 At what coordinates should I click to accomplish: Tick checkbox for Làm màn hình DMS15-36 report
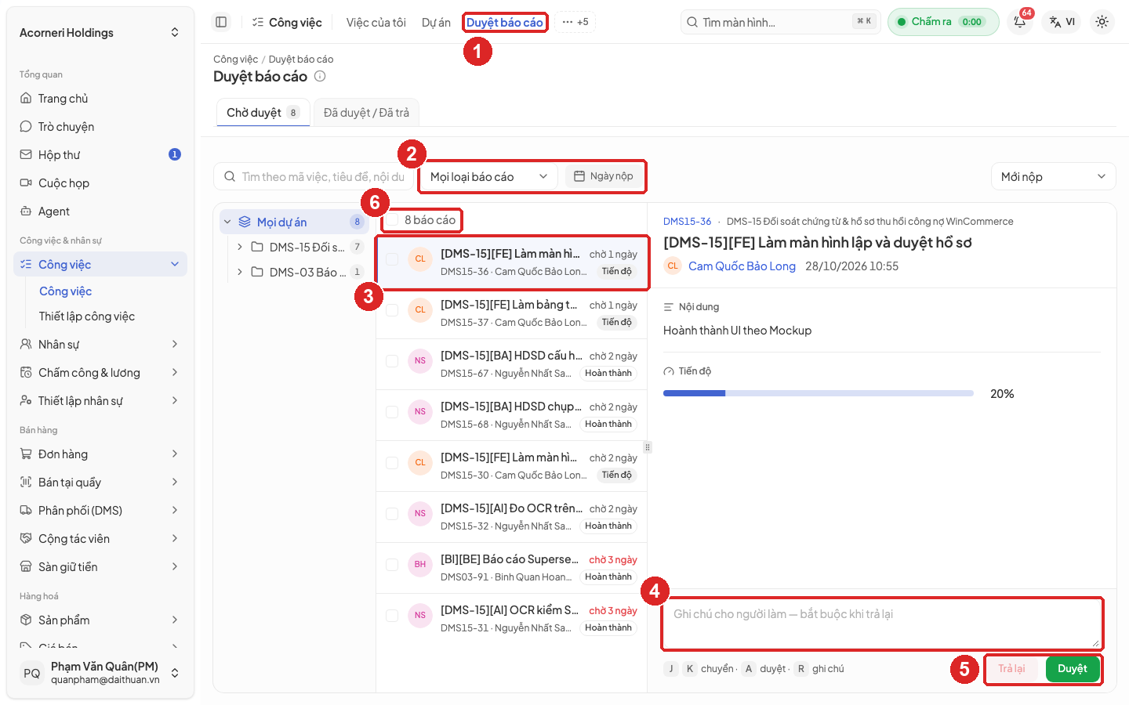point(392,259)
